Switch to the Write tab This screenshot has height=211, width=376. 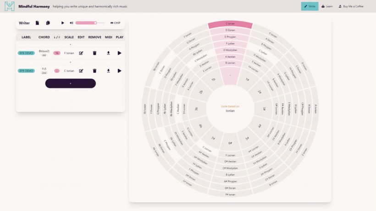310,6
